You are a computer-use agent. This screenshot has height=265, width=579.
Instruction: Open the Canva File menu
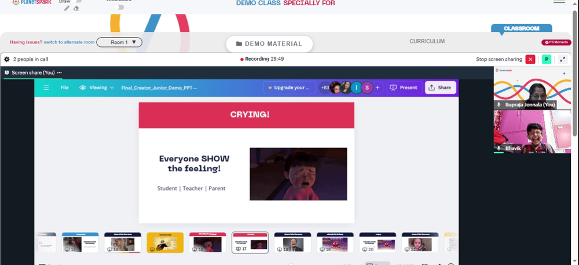pos(64,87)
